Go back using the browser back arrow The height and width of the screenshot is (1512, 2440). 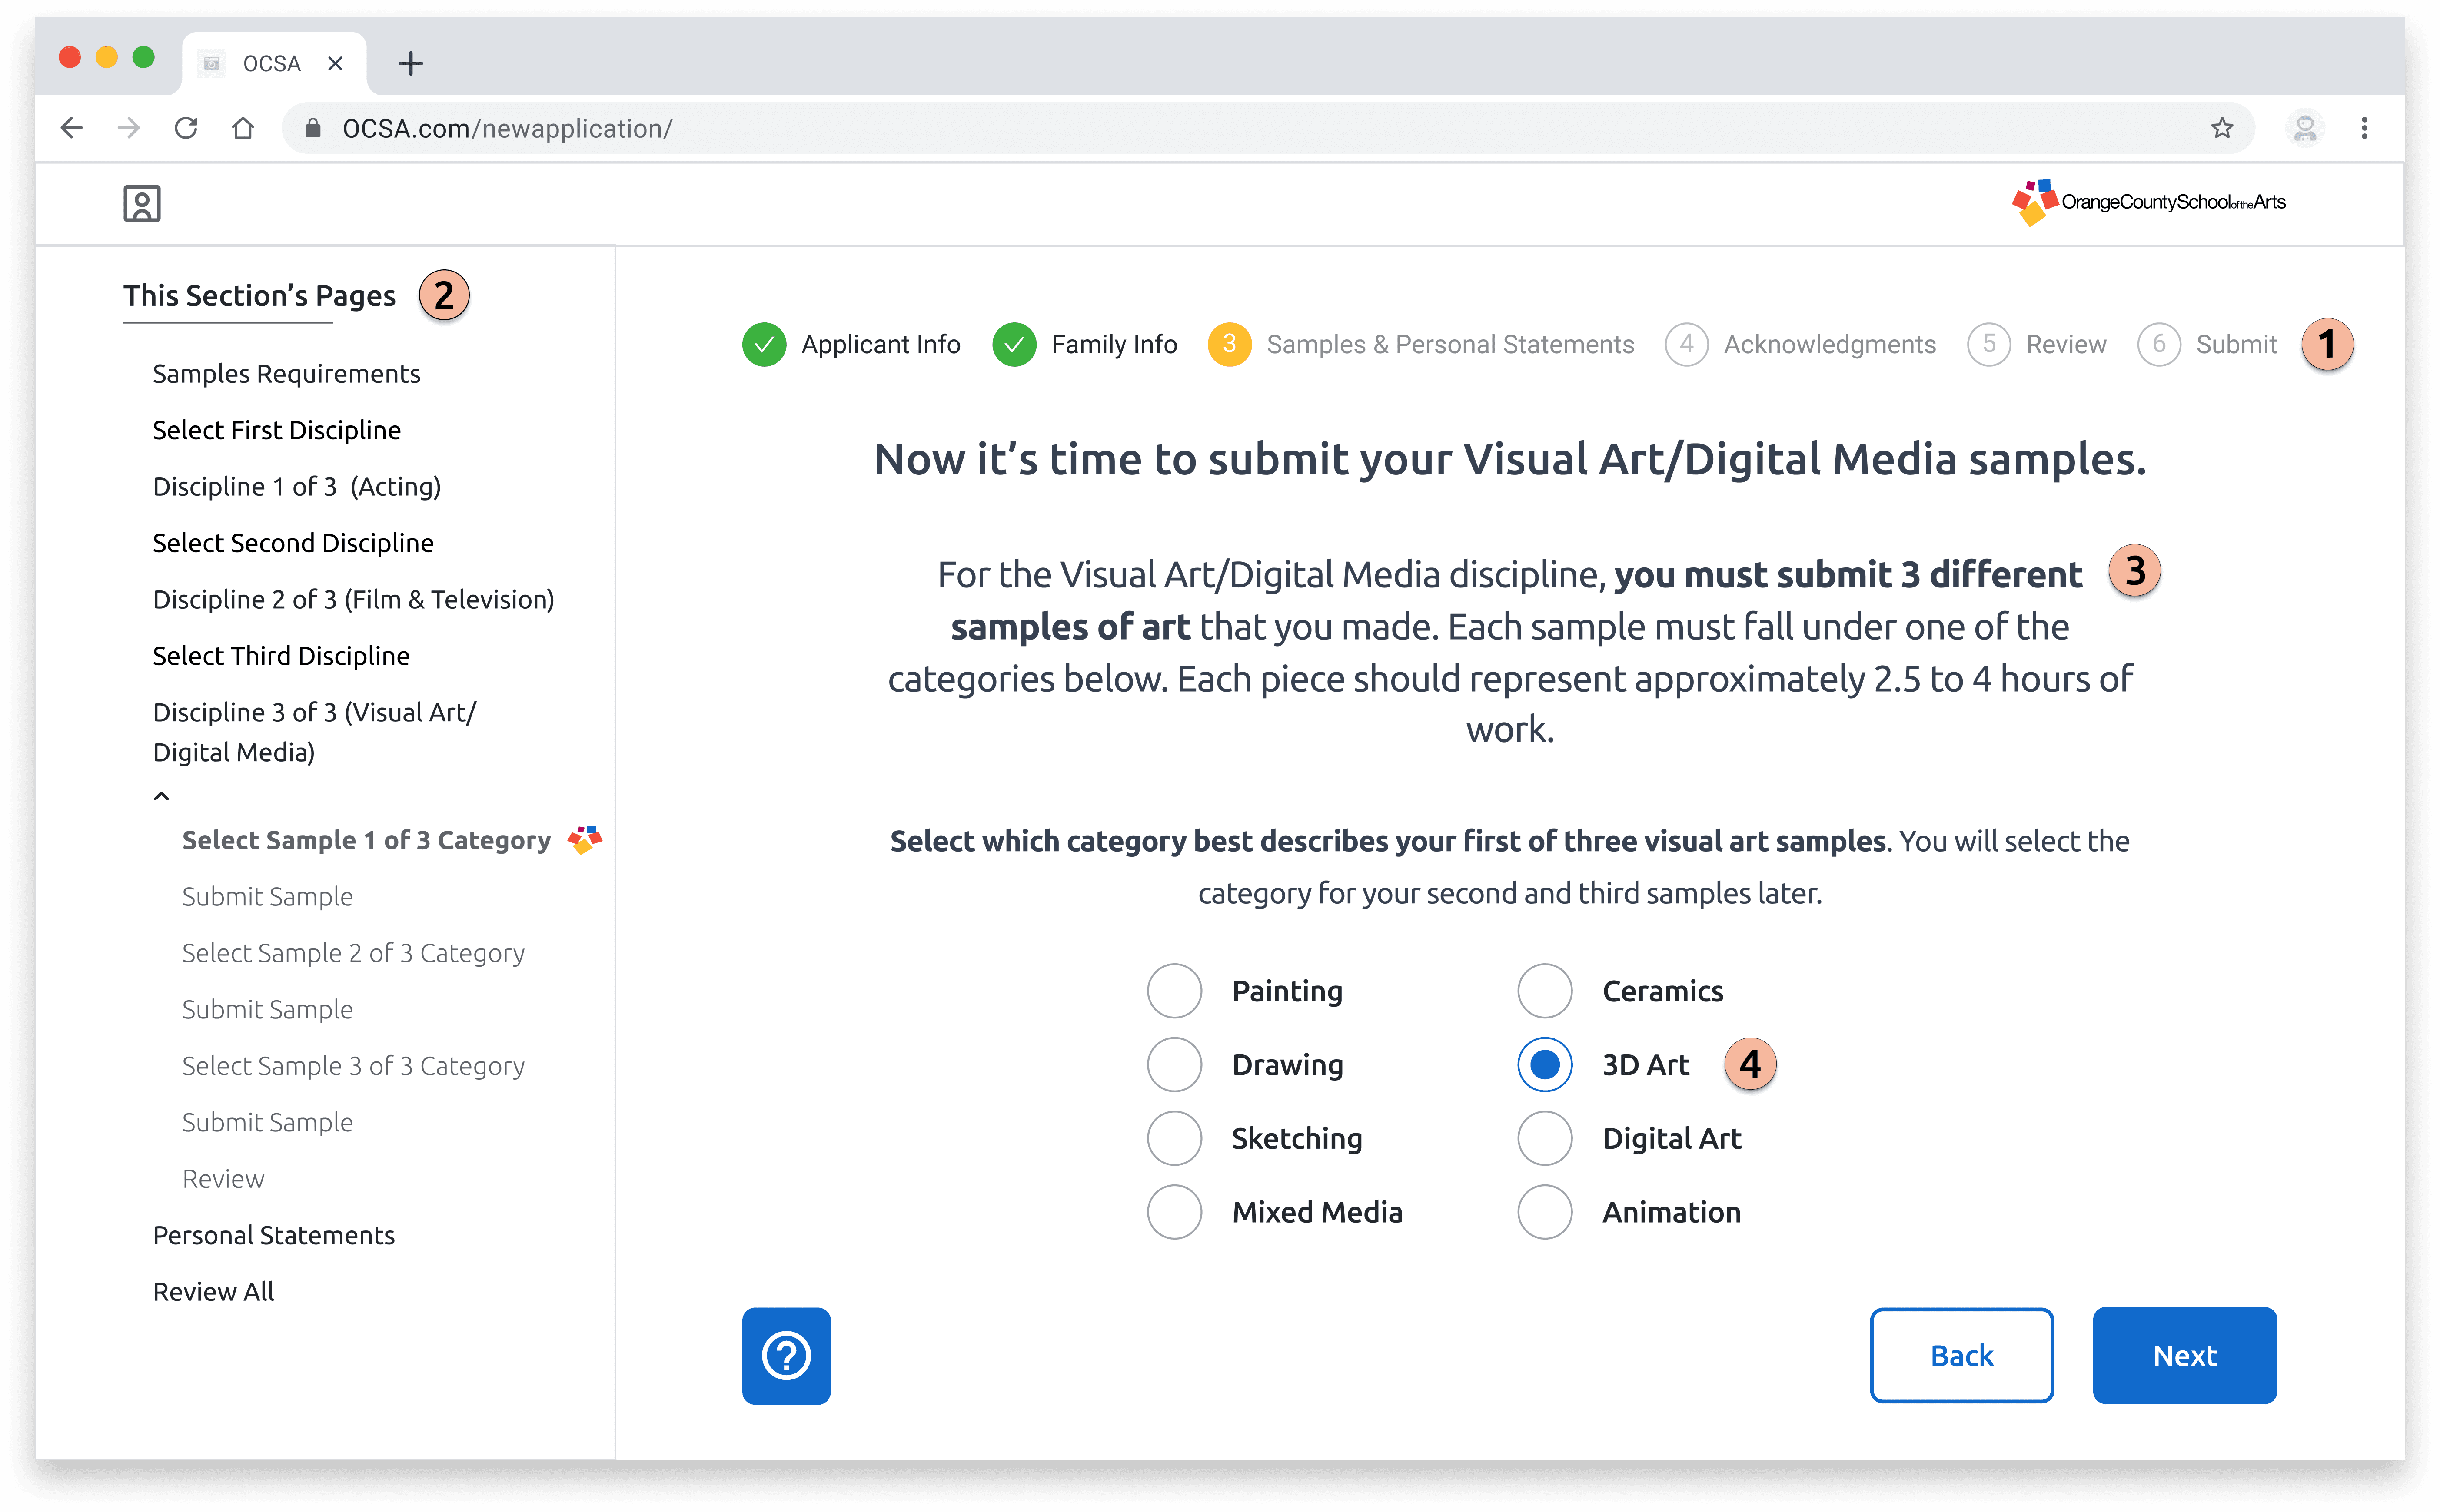click(71, 128)
